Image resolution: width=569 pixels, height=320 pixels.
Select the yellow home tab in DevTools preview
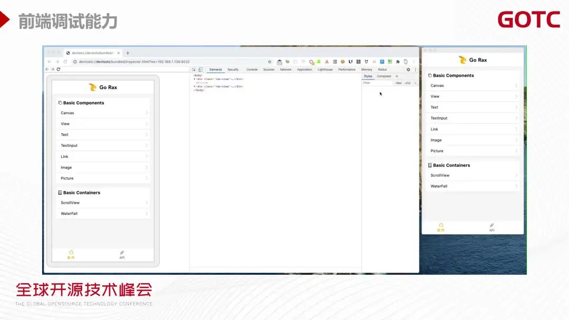coord(71,254)
